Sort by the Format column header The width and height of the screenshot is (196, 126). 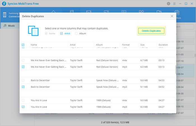[x=126, y=45]
